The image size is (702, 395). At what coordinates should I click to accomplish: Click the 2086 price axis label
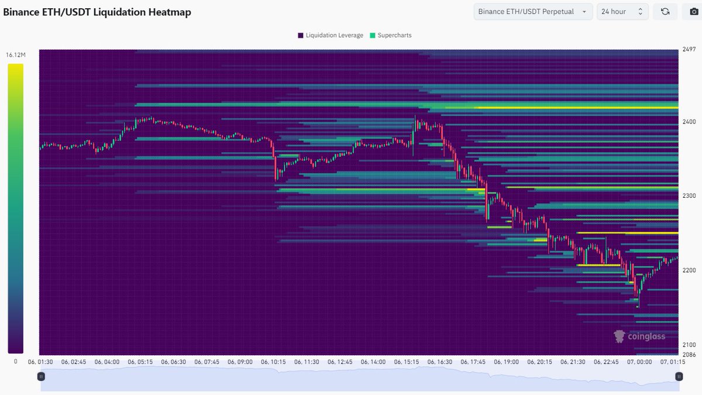pos(690,355)
